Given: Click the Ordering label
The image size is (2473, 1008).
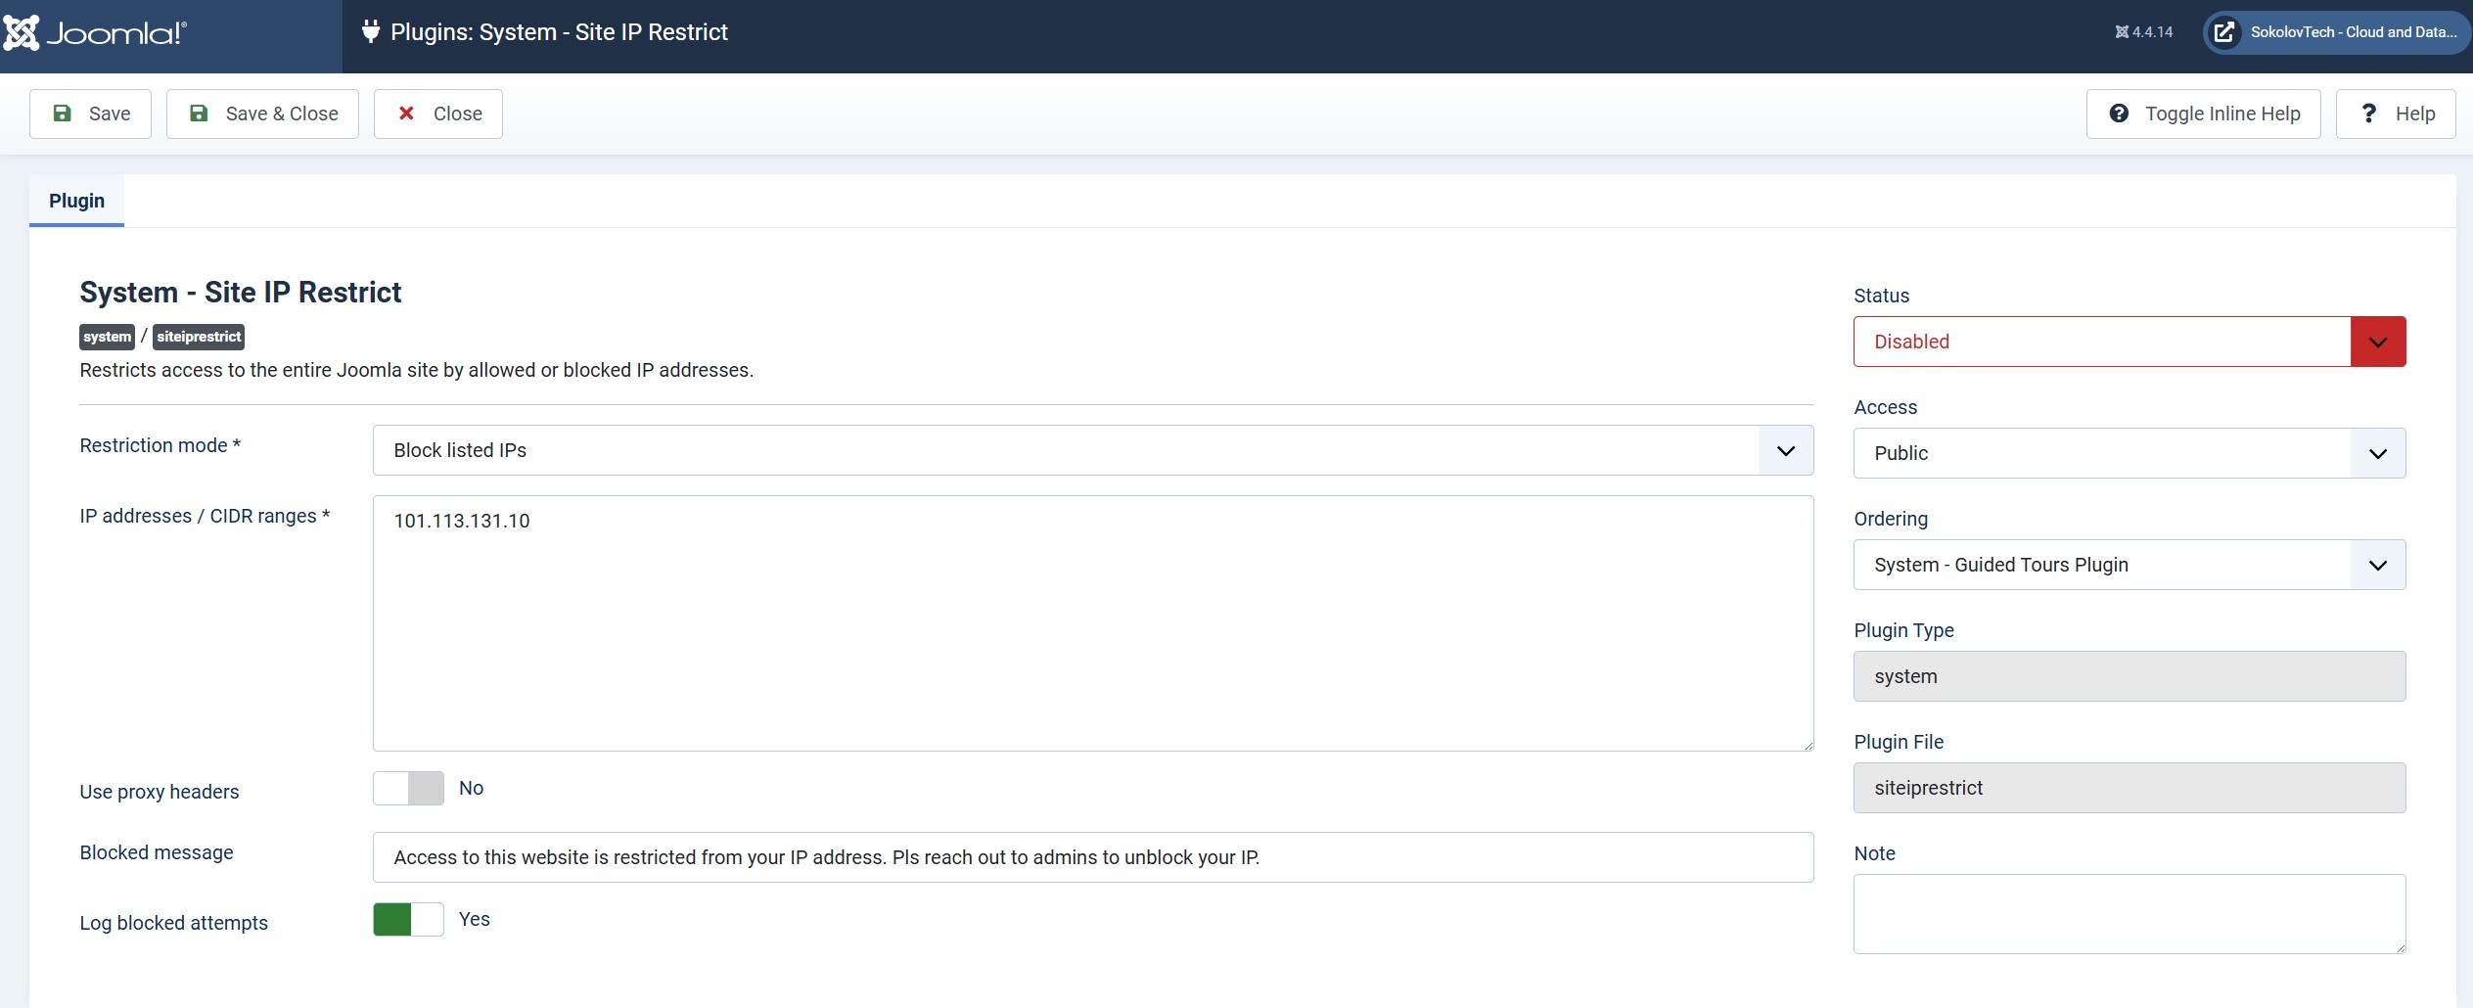Looking at the screenshot, I should 1891,519.
